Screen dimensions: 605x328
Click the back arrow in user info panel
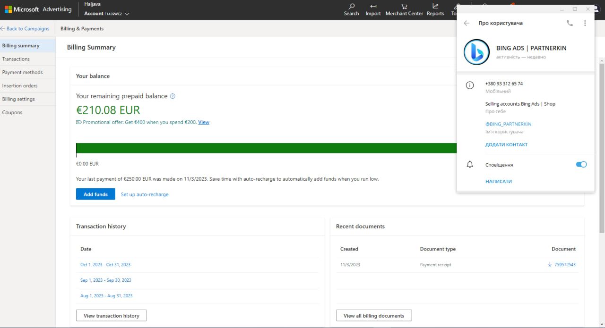click(467, 23)
